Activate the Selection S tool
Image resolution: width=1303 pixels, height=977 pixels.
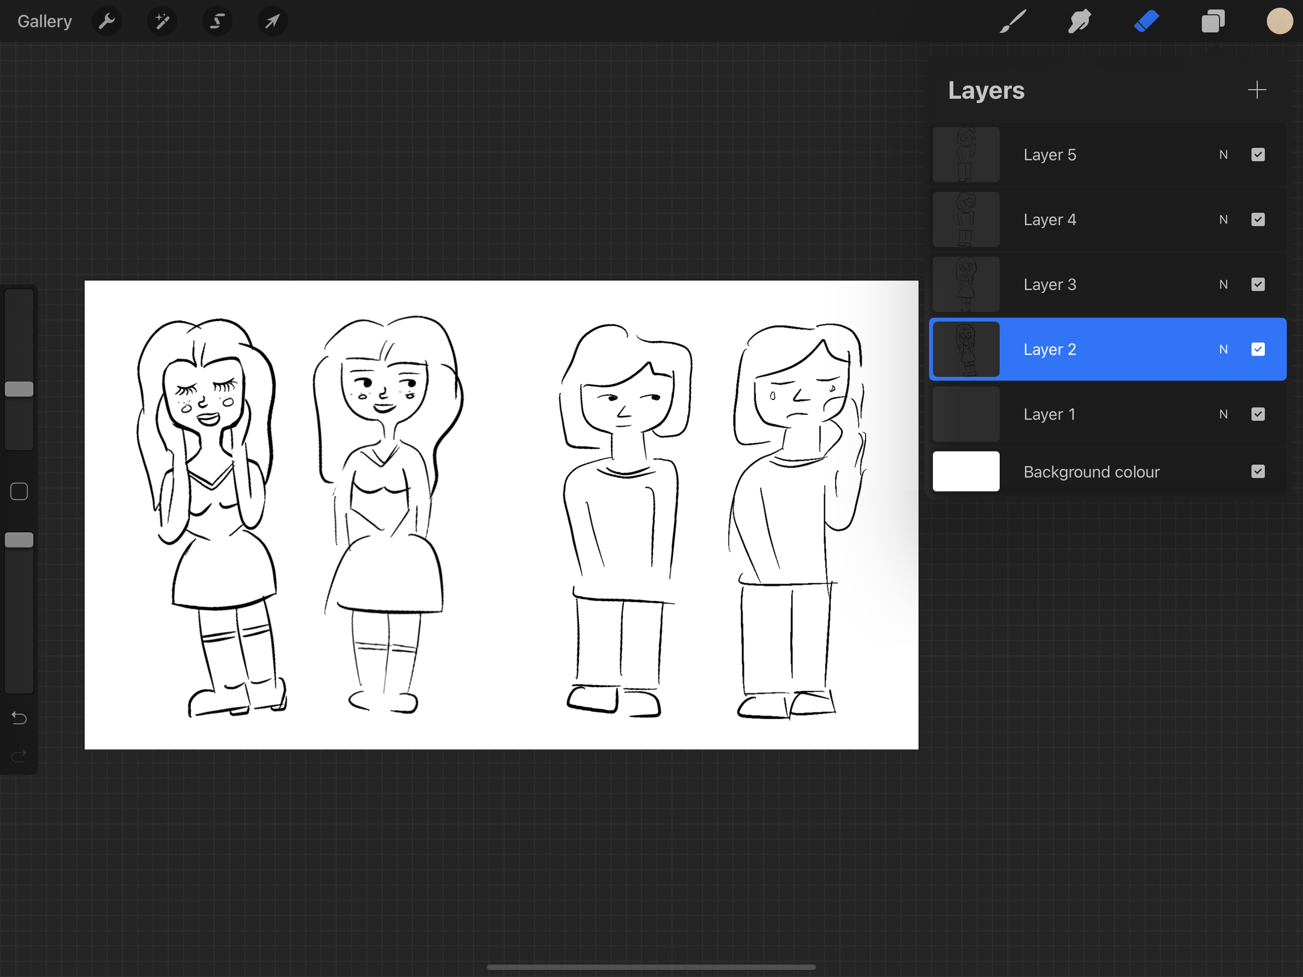tap(217, 22)
